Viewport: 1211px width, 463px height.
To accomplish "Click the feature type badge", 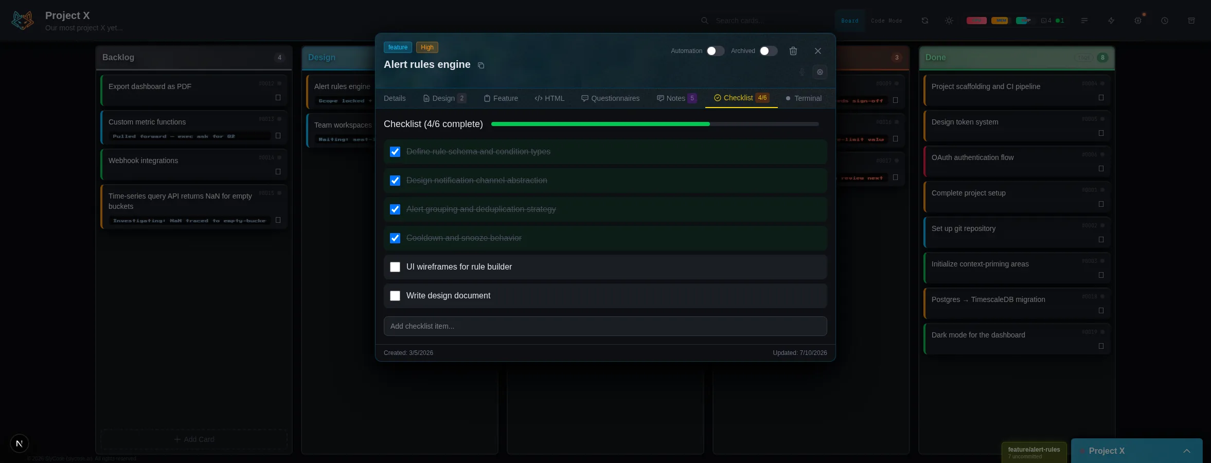I will pos(398,47).
